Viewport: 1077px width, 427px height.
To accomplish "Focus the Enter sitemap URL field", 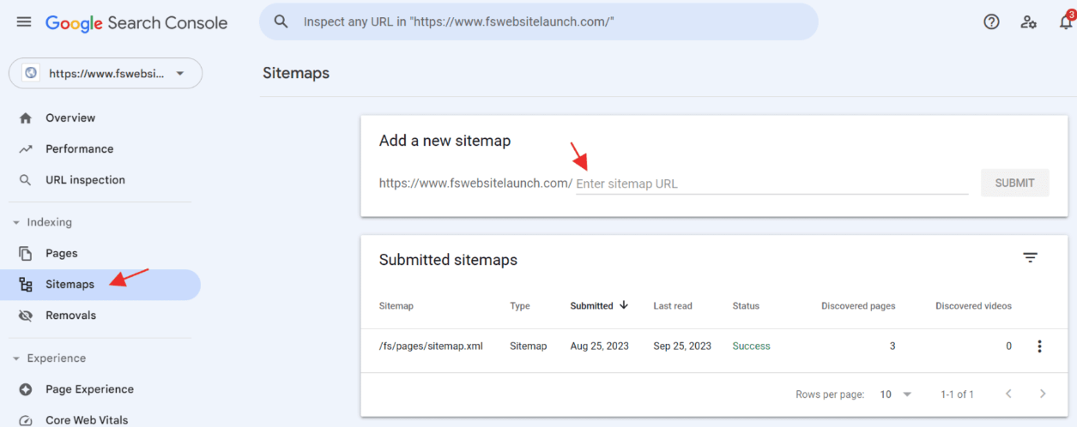I will pyautogui.click(x=771, y=183).
